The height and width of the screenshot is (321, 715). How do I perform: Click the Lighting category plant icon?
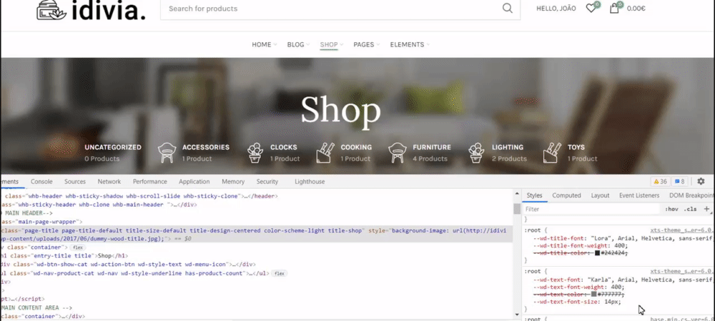pos(477,153)
